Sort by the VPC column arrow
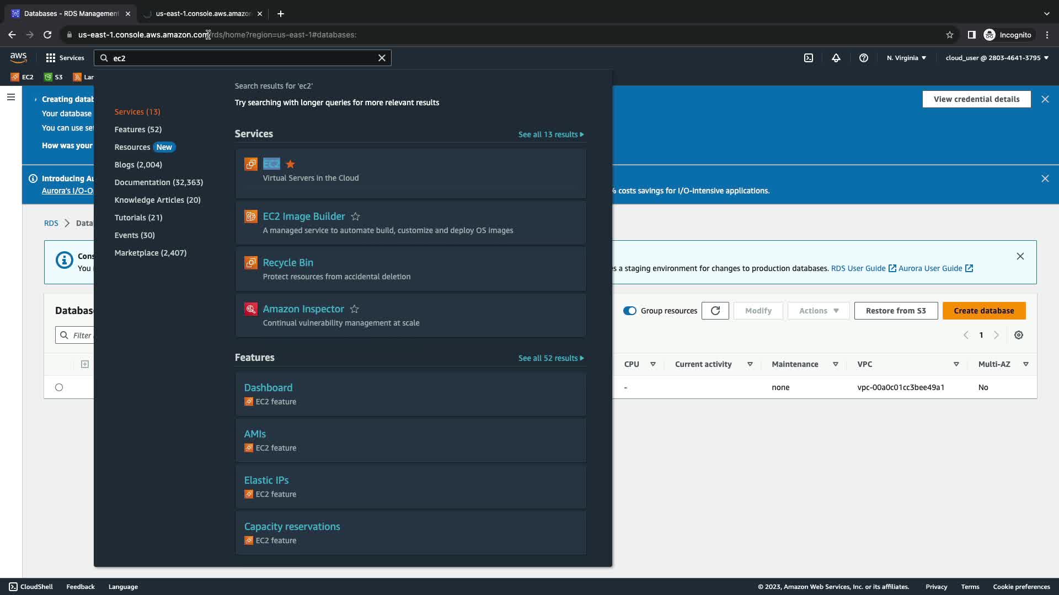1059x595 pixels. click(x=956, y=364)
